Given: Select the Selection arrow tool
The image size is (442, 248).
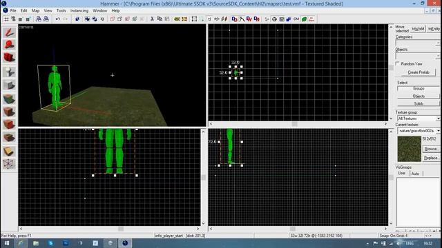Looking at the screenshot, I should pyautogui.click(x=9, y=32).
